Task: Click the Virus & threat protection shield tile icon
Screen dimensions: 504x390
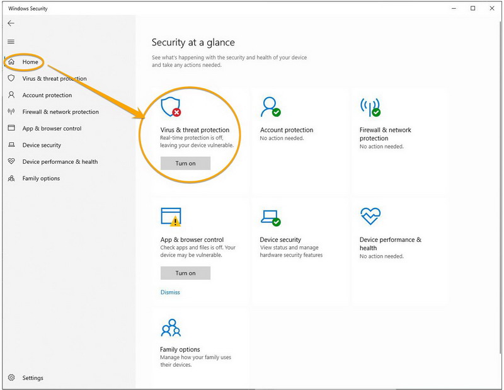Action: click(x=171, y=106)
